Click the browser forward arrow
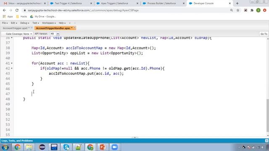Viewport: 269px width, 151px height. pos(11,10)
